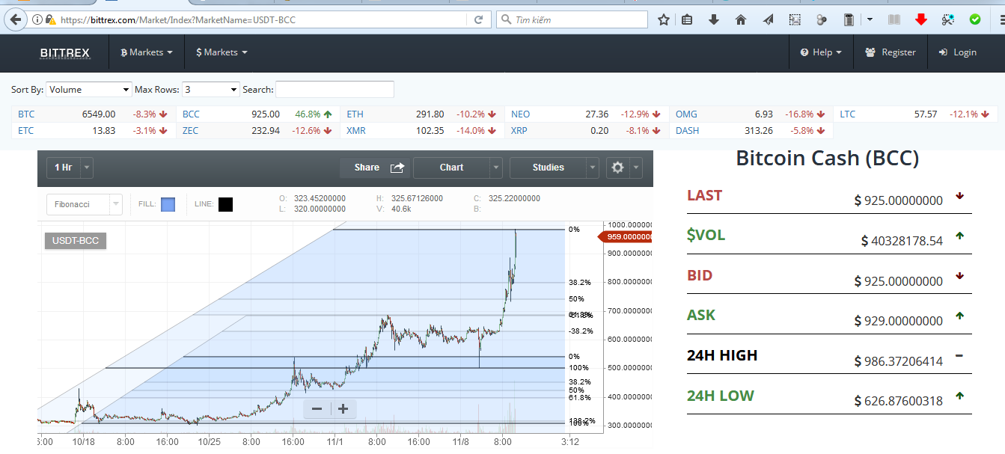The image size is (1005, 454).
Task: Open the bookmarks list icon
Action: coord(688,19)
